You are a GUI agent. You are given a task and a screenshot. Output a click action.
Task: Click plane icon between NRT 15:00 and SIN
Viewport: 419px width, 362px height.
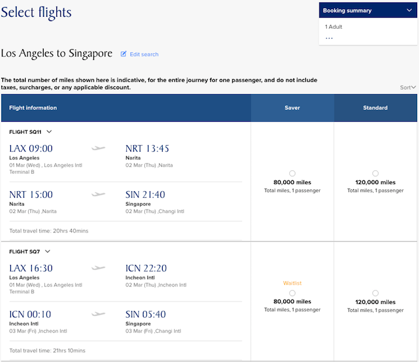click(x=98, y=194)
